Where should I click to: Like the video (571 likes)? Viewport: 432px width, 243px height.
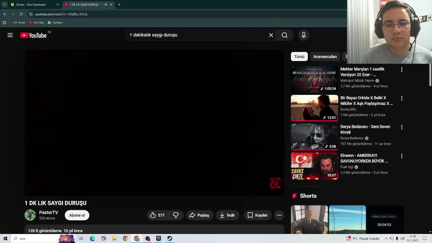tap(157, 215)
